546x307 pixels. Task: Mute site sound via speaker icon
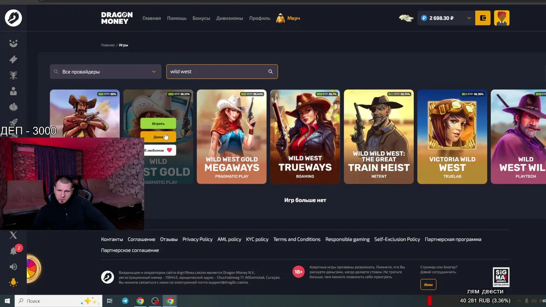[13, 266]
